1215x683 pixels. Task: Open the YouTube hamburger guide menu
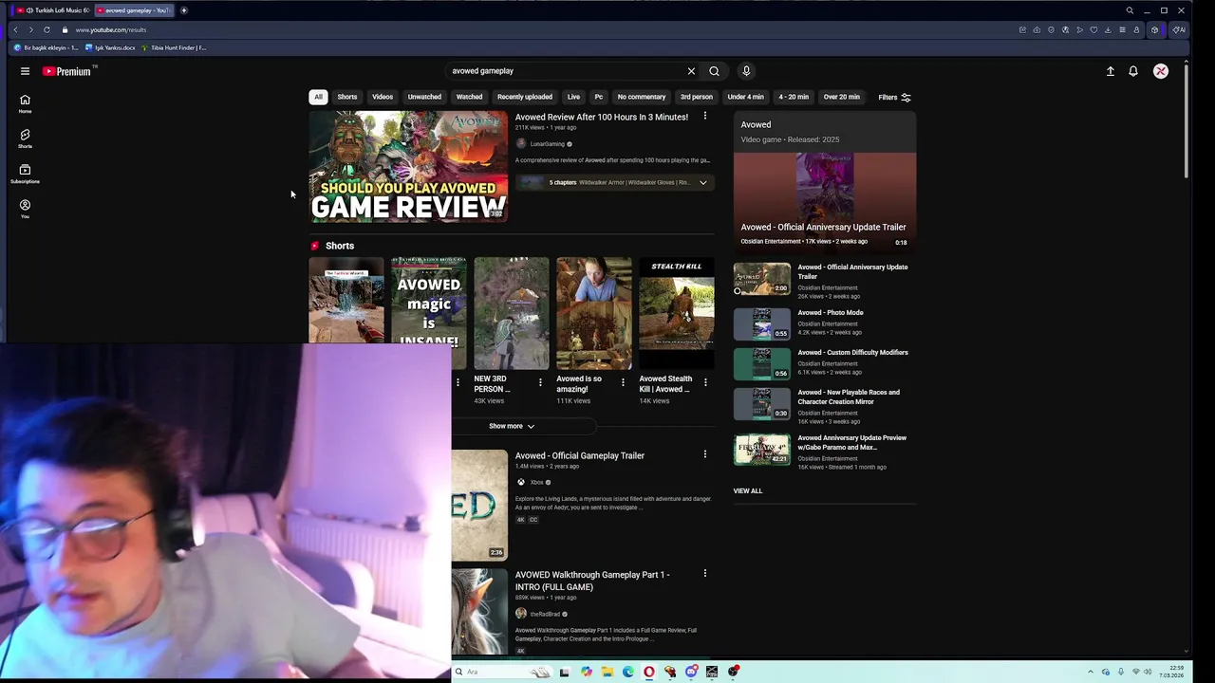pyautogui.click(x=25, y=71)
